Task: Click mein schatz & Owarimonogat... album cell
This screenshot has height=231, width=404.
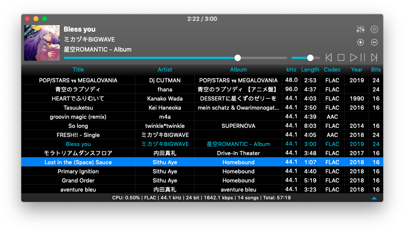Action: click(238, 107)
